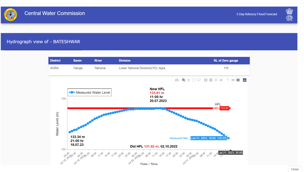The width and height of the screenshot is (304, 172).
Task: Enable compare data on hover
Action: (238, 80)
